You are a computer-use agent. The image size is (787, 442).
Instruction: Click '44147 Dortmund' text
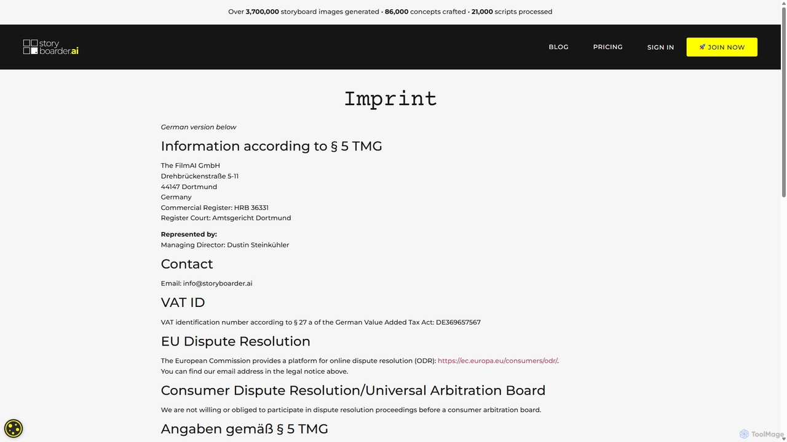[x=189, y=187]
